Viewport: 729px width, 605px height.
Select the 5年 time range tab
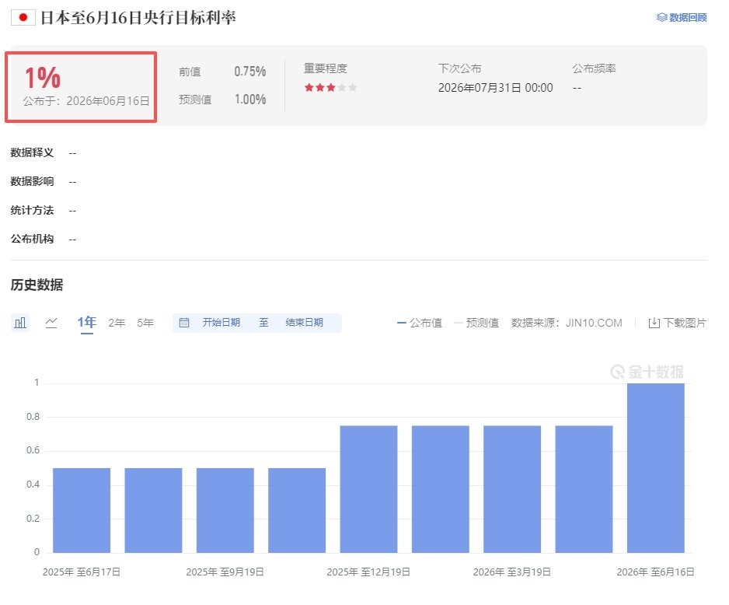145,323
